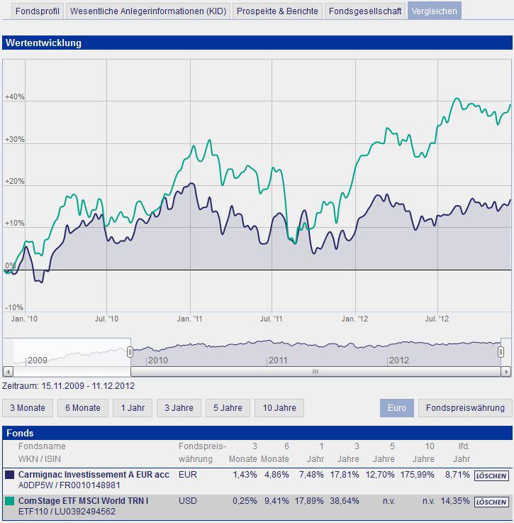Set chart period to 6 Monate
514x523 pixels.
pyautogui.click(x=83, y=408)
